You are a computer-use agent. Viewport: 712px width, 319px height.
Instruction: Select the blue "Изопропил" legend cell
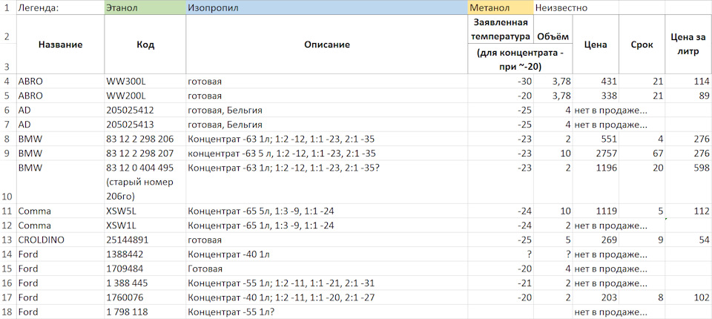(326, 8)
